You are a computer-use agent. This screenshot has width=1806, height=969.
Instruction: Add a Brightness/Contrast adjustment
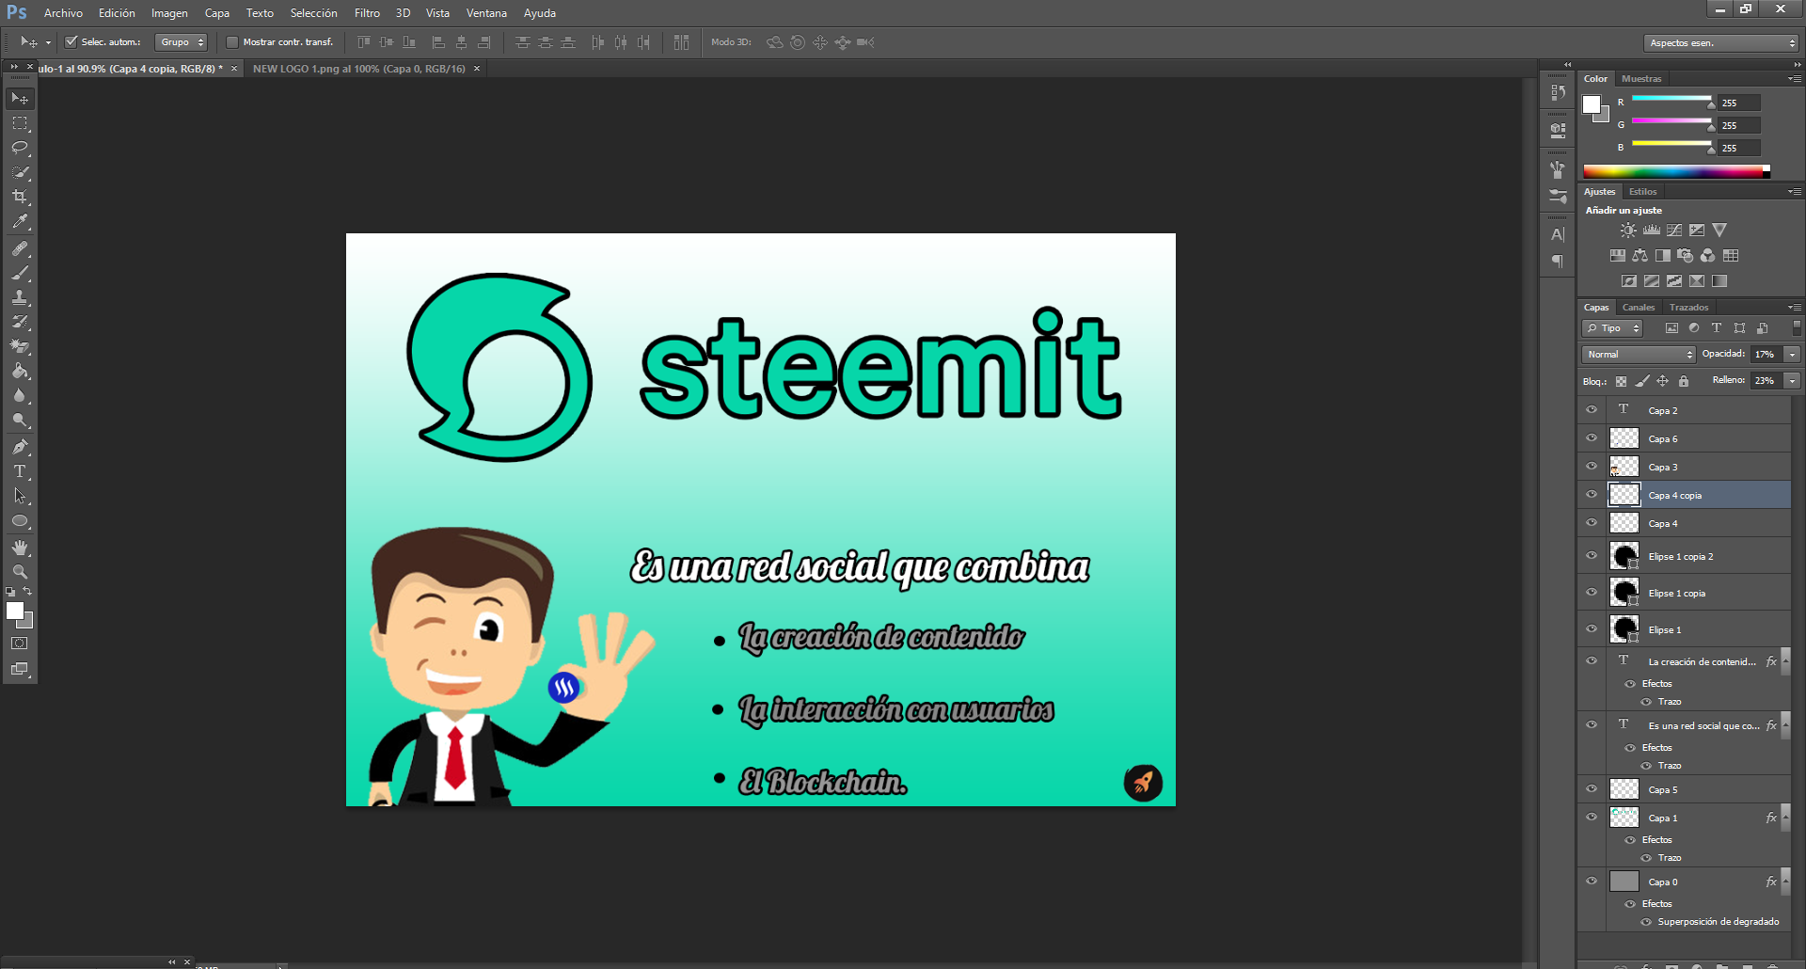1628,230
